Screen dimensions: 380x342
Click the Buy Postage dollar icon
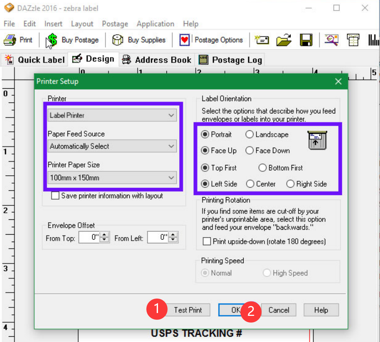(x=52, y=40)
